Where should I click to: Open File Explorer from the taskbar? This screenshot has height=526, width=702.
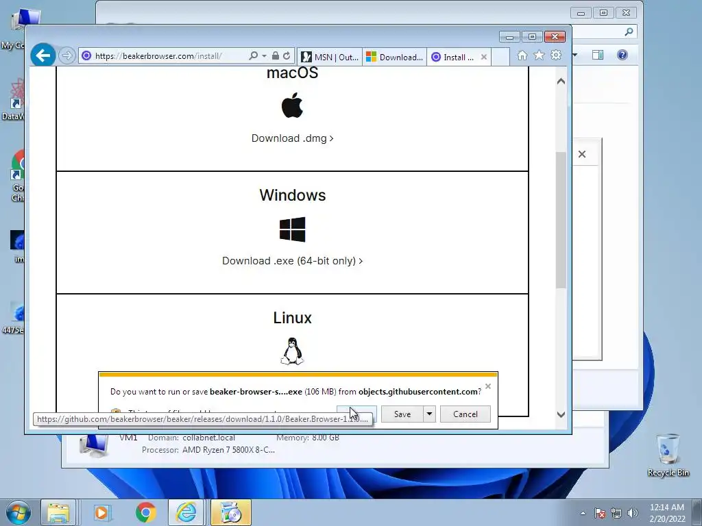(x=58, y=512)
